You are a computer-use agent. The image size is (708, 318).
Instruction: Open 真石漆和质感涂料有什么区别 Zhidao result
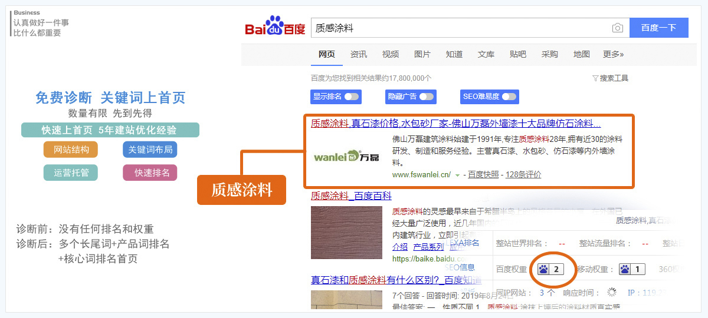click(x=396, y=280)
